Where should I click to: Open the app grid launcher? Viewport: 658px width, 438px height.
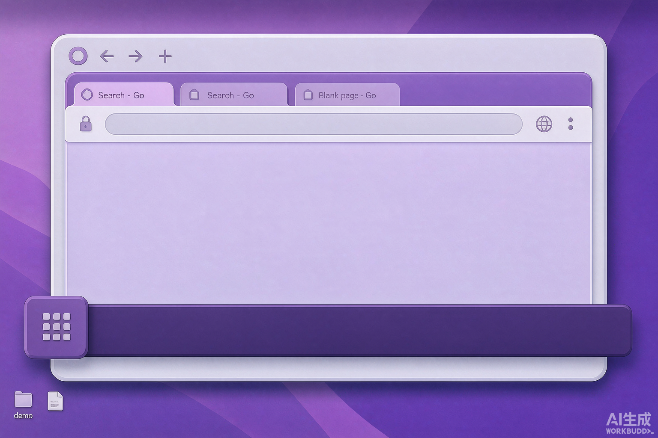coord(56,327)
